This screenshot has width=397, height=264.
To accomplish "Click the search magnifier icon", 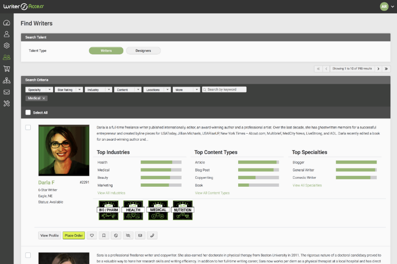I will 205,89.
